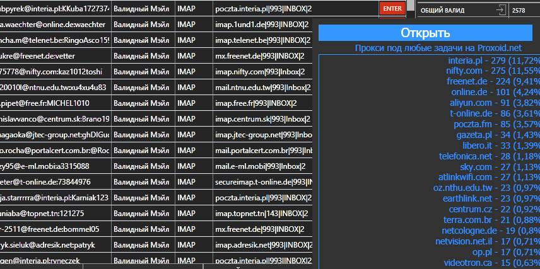Select the oz.nthu.edu.tw - 23 domain stat line
Screen dimensions: 540x269
click(x=486, y=188)
